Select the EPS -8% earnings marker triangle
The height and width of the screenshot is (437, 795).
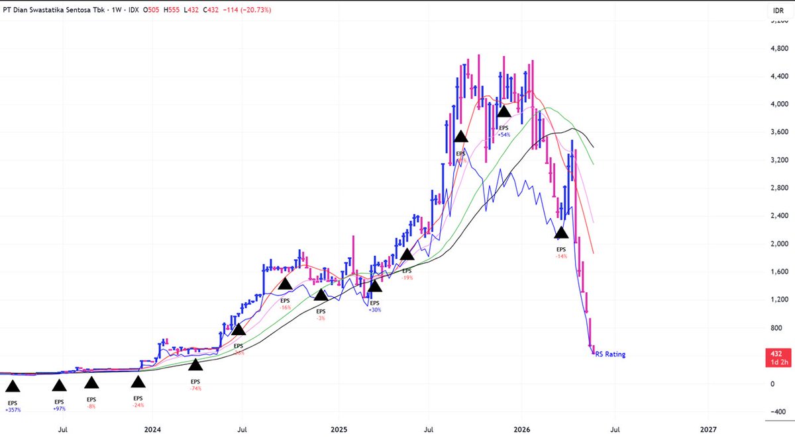tap(91, 383)
